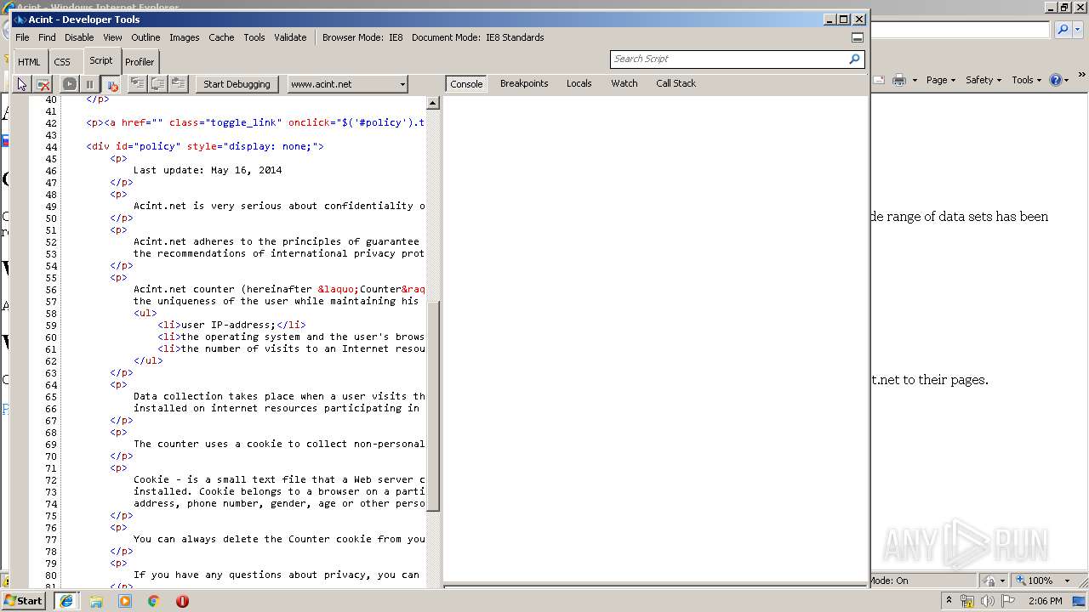Click into the Search Script field
Image resolution: width=1089 pixels, height=612 pixels.
(728, 59)
